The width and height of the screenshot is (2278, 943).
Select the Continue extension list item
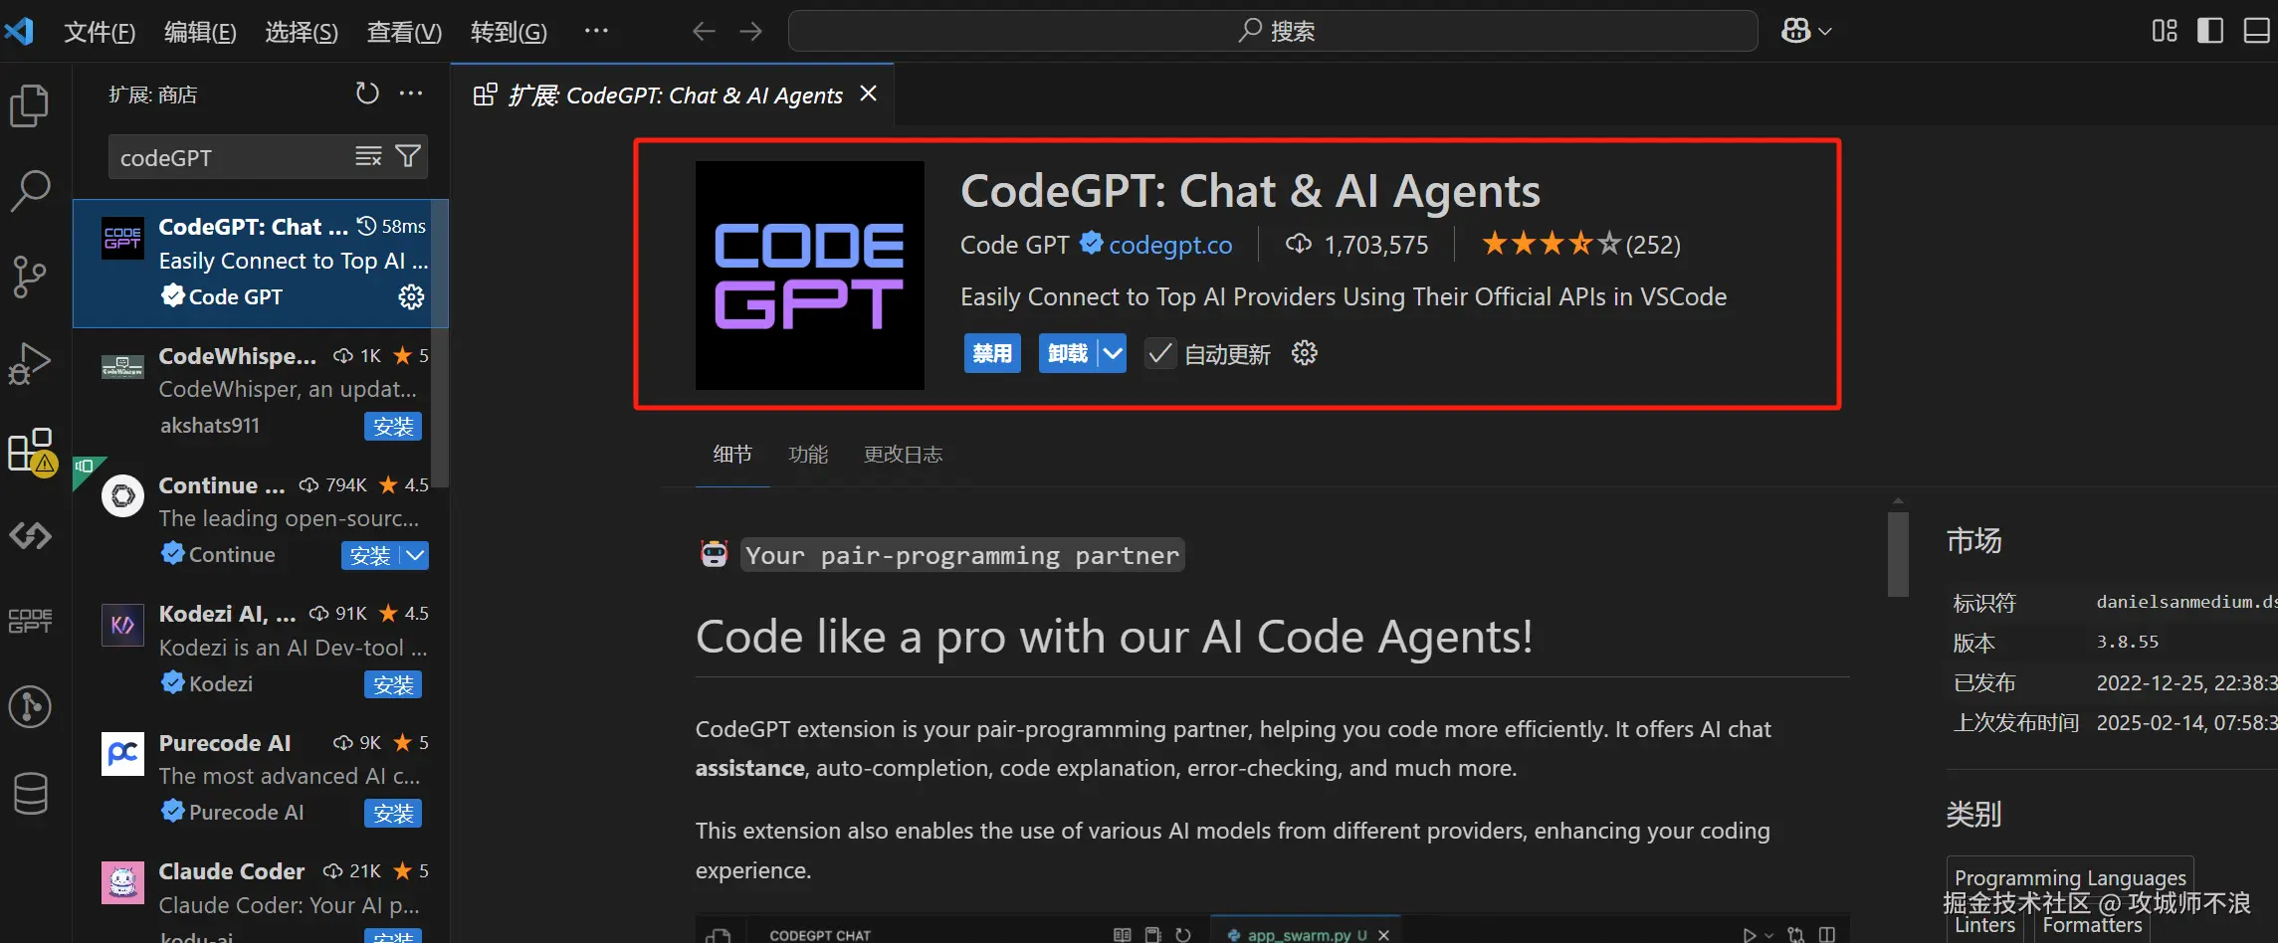click(261, 520)
